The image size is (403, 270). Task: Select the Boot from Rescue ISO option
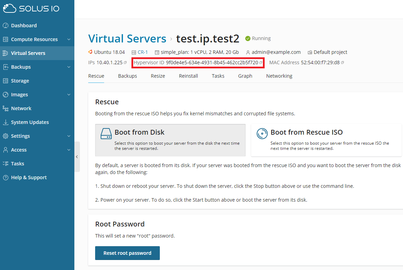tap(326, 140)
